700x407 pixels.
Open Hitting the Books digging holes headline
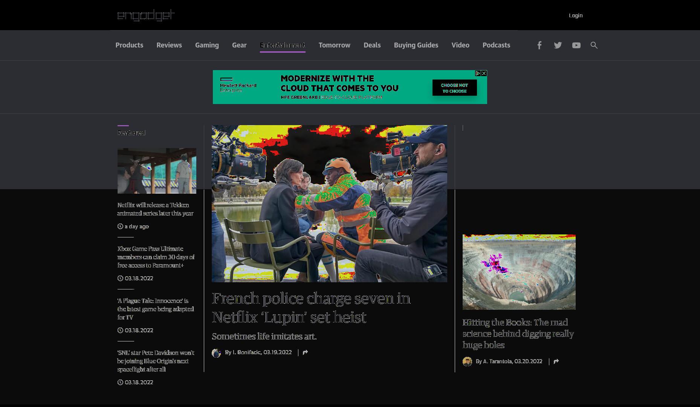(x=518, y=334)
